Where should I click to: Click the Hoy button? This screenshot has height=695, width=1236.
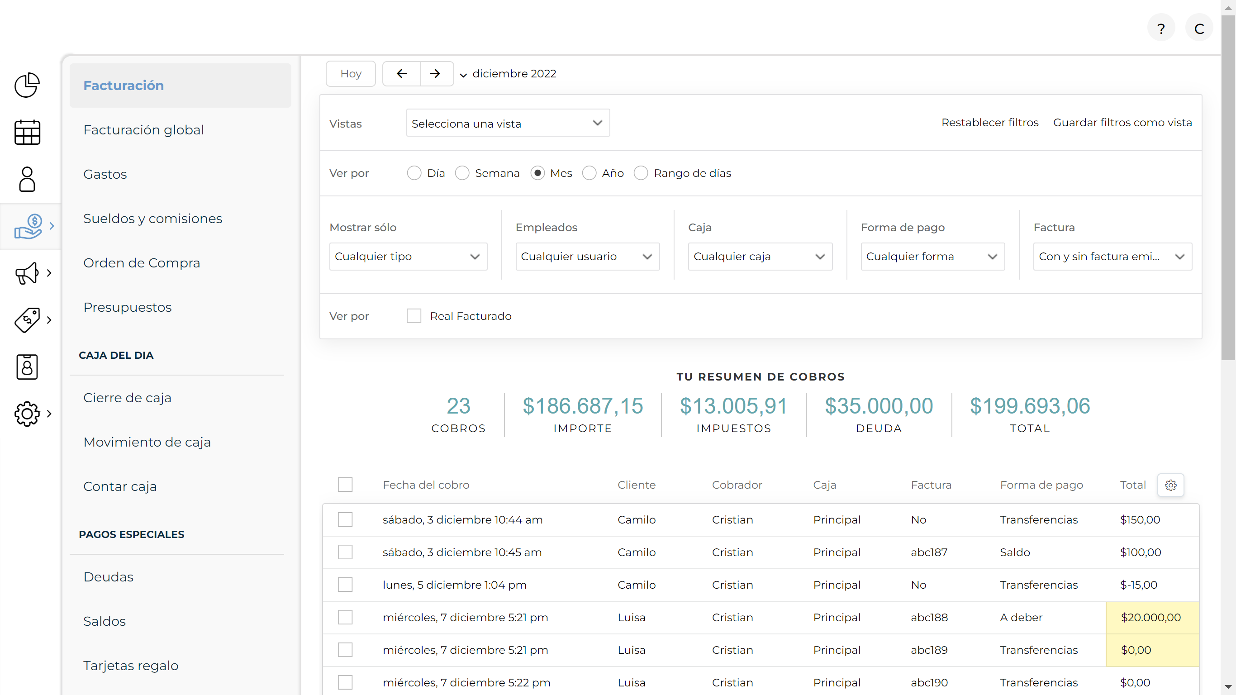click(351, 73)
